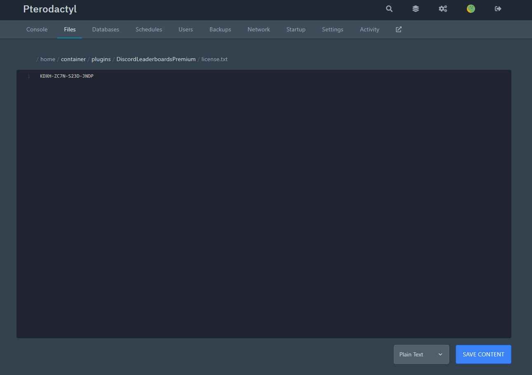532x375 pixels.
Task: Open the external link icon tab
Action: tap(398, 29)
